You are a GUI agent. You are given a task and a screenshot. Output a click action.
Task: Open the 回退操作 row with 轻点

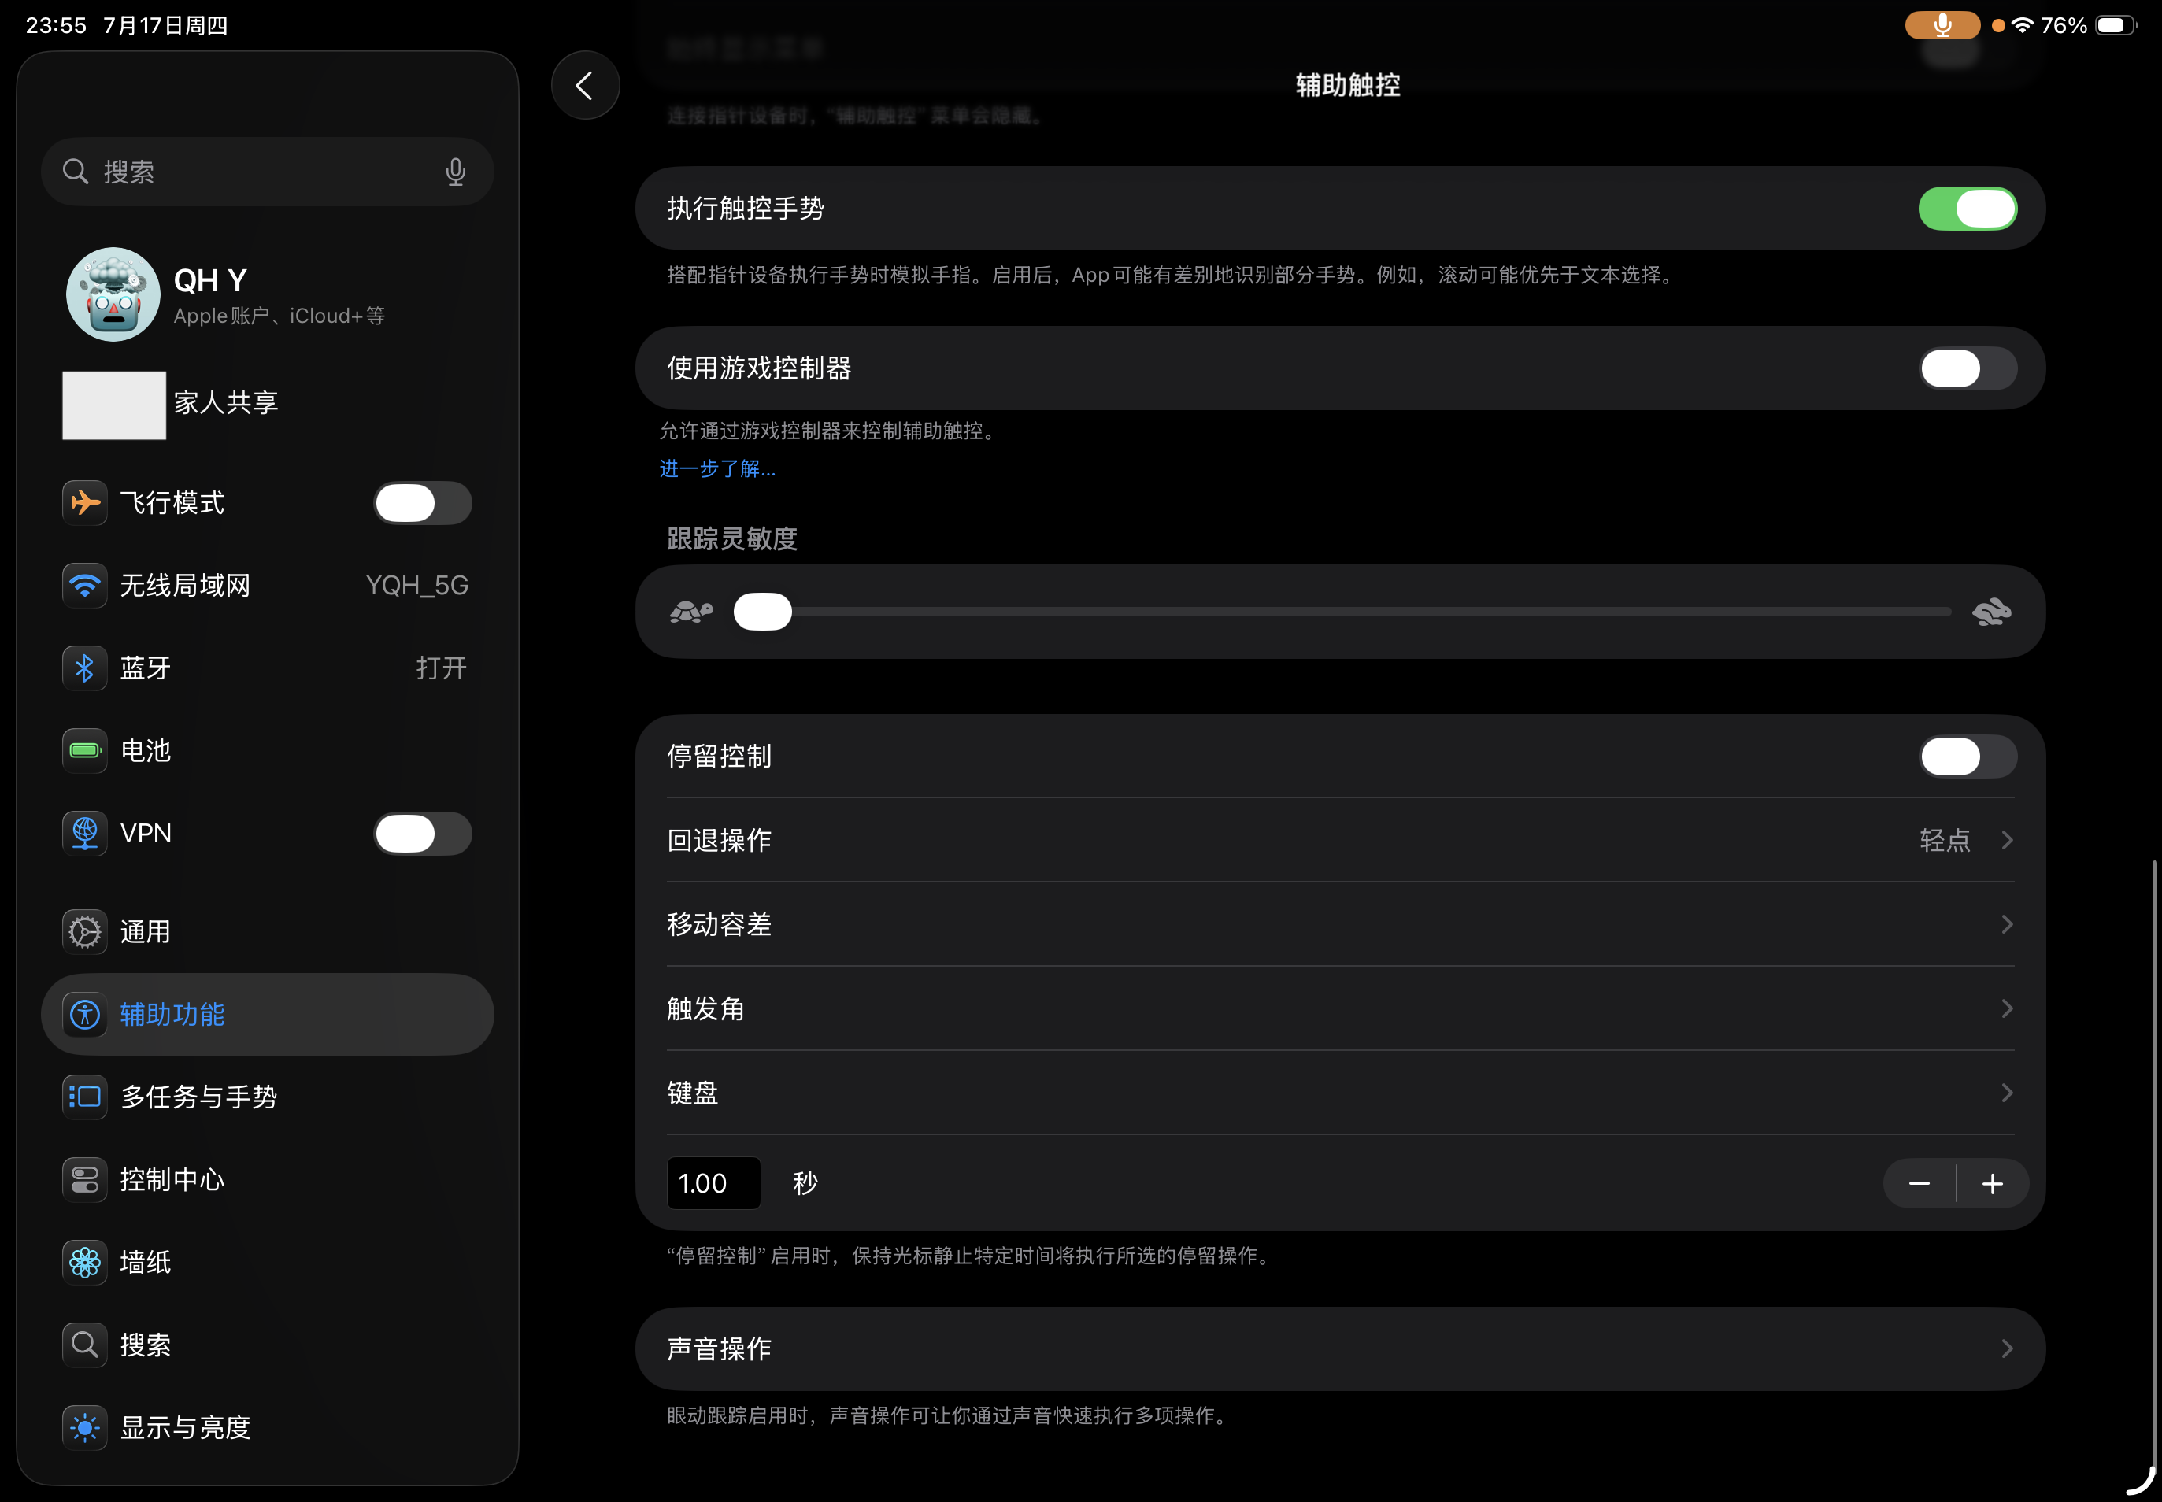(x=1339, y=841)
